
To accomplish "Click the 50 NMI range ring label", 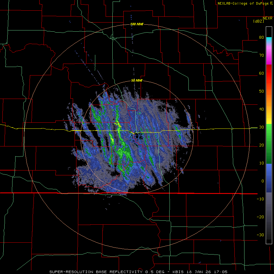I will pyautogui.click(x=137, y=81).
